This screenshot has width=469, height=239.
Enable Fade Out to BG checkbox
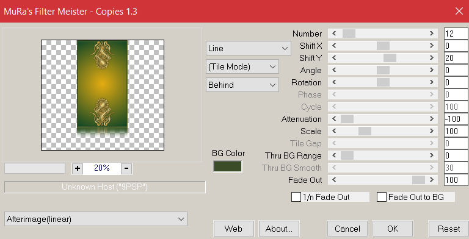click(x=382, y=197)
